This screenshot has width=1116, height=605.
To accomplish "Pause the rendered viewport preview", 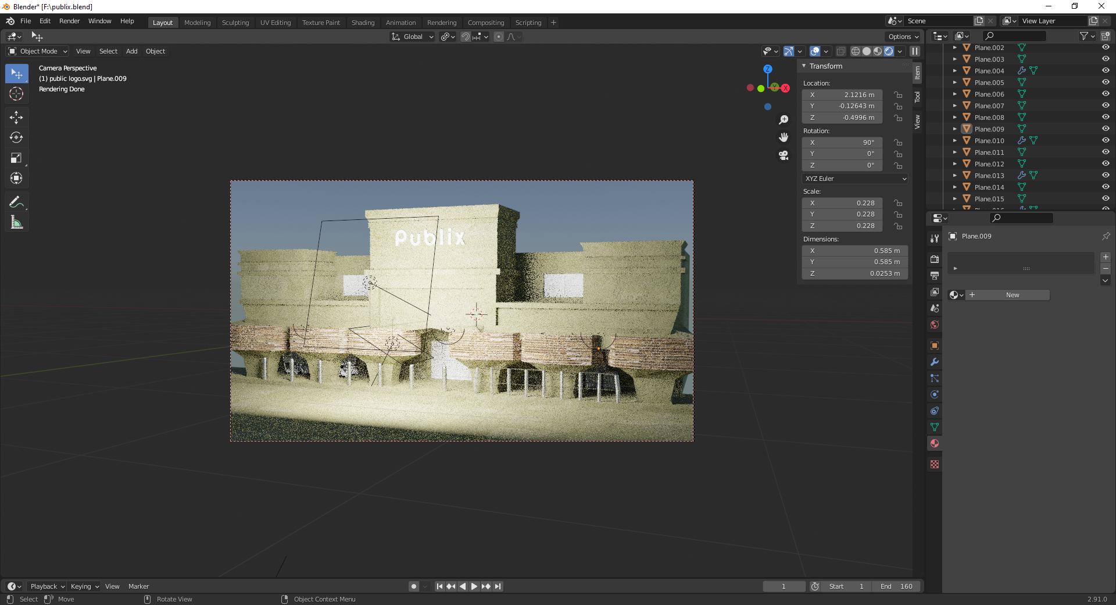I will pos(914,51).
